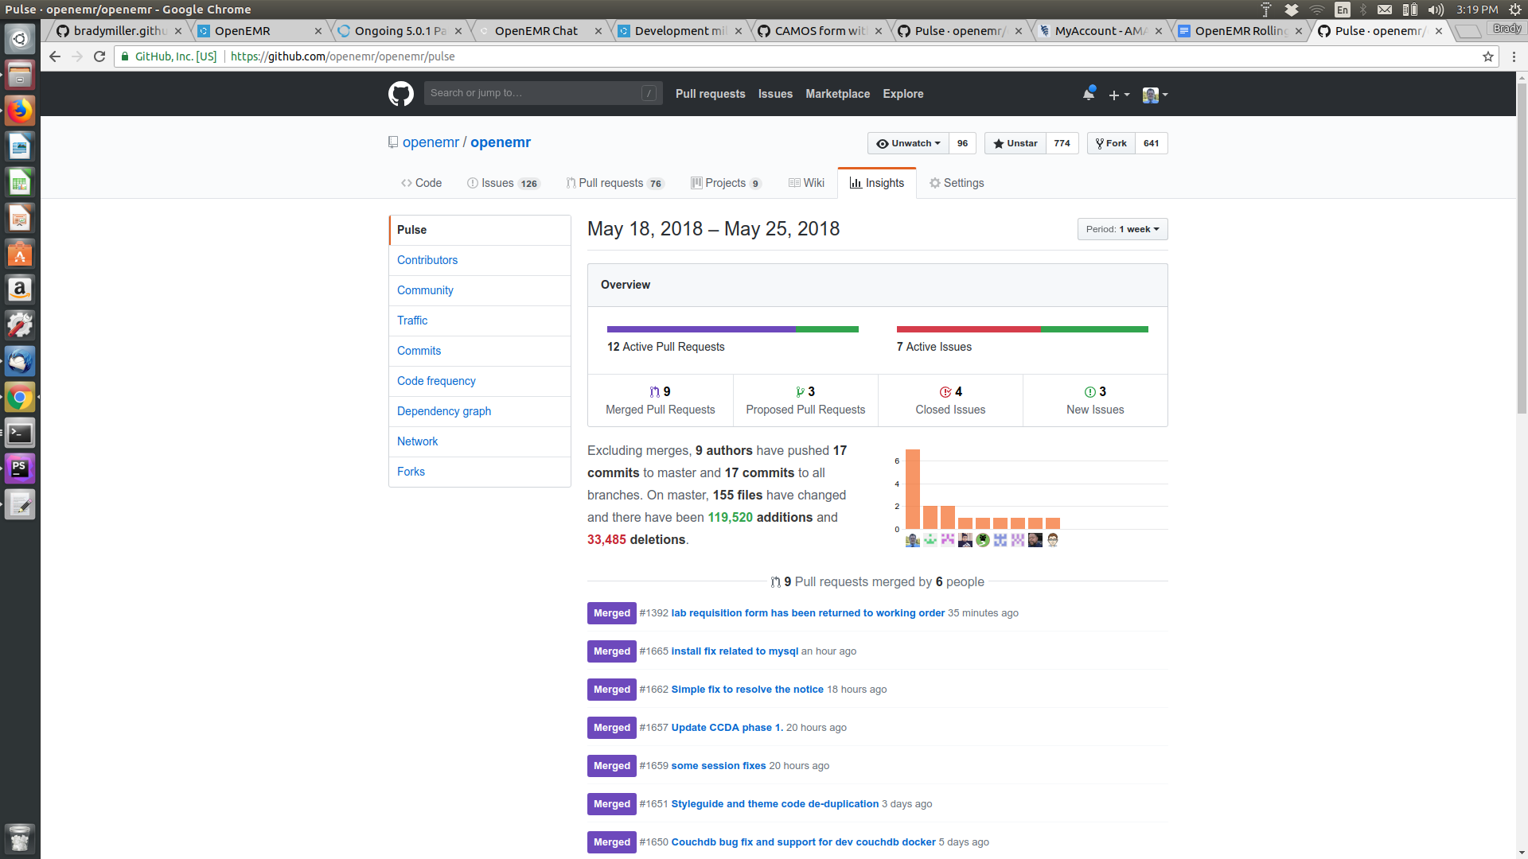Open the user avatar menu

tap(1155, 95)
